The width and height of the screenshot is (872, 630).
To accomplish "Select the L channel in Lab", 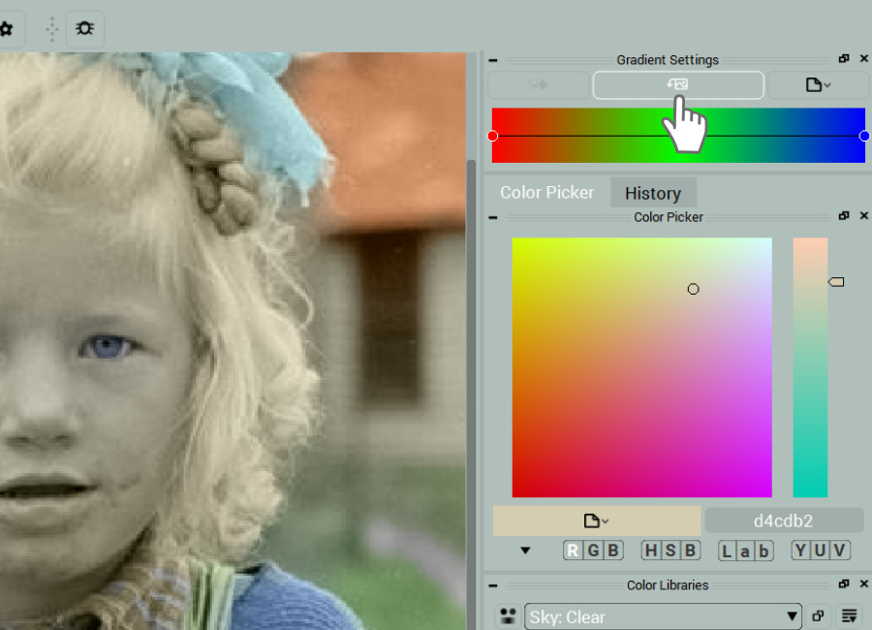I will coord(727,551).
